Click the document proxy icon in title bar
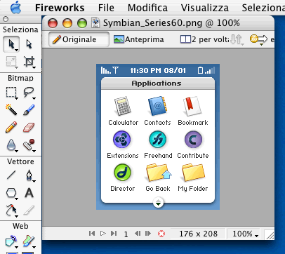This screenshot has height=254, width=285. pyautogui.click(x=95, y=23)
